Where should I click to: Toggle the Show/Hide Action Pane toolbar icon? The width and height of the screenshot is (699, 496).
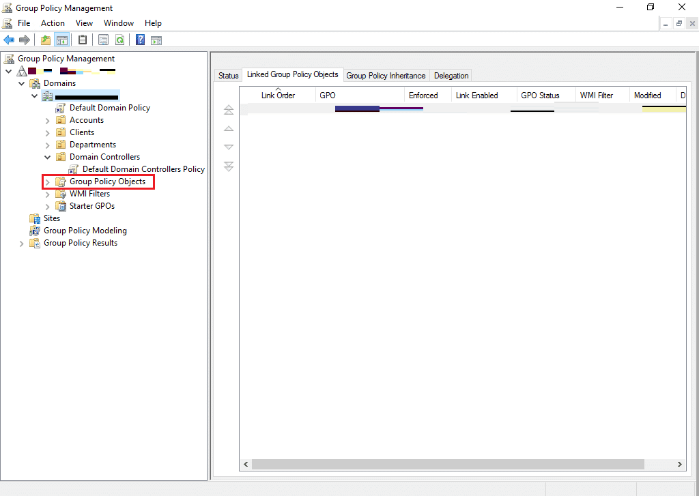pyautogui.click(x=156, y=40)
